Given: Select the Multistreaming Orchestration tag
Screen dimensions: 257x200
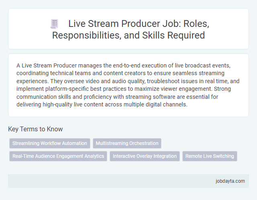Looking at the screenshot, I should coord(127,143).
